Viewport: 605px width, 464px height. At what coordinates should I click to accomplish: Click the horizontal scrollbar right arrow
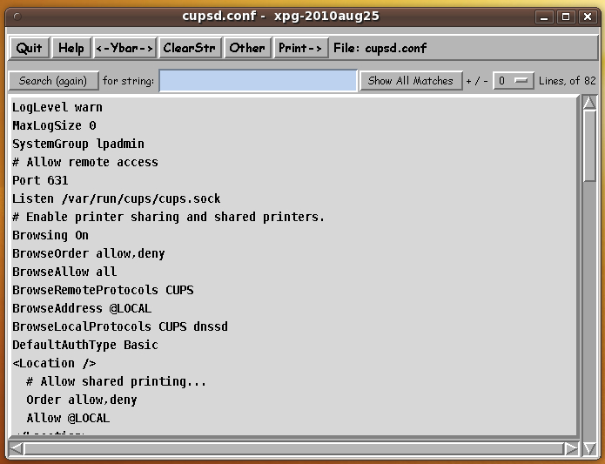coord(571,449)
